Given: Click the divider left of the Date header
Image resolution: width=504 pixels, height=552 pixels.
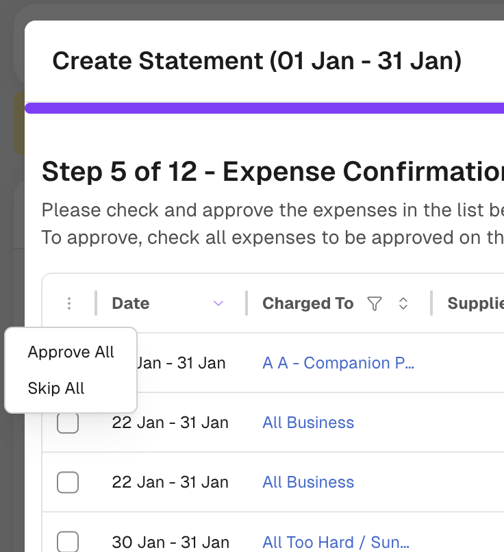Looking at the screenshot, I should click(x=96, y=303).
